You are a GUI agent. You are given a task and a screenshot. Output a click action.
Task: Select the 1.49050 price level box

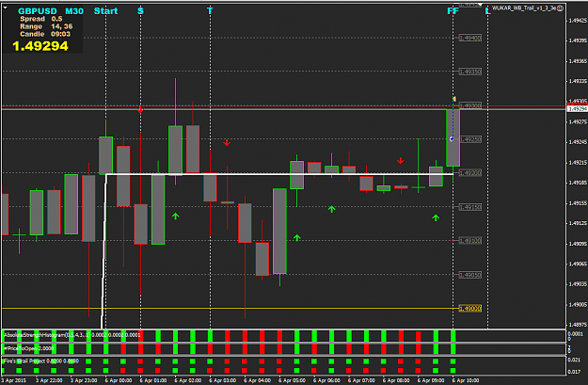pos(470,275)
